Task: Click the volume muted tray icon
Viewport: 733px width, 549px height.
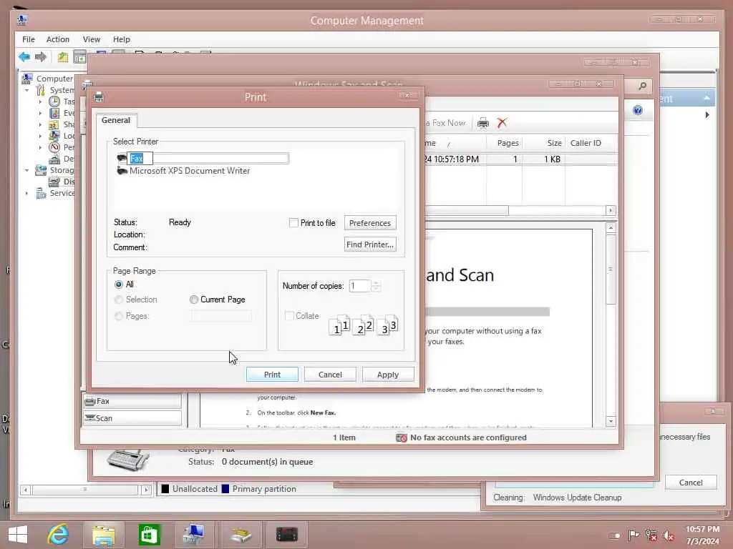Action: 669,535
